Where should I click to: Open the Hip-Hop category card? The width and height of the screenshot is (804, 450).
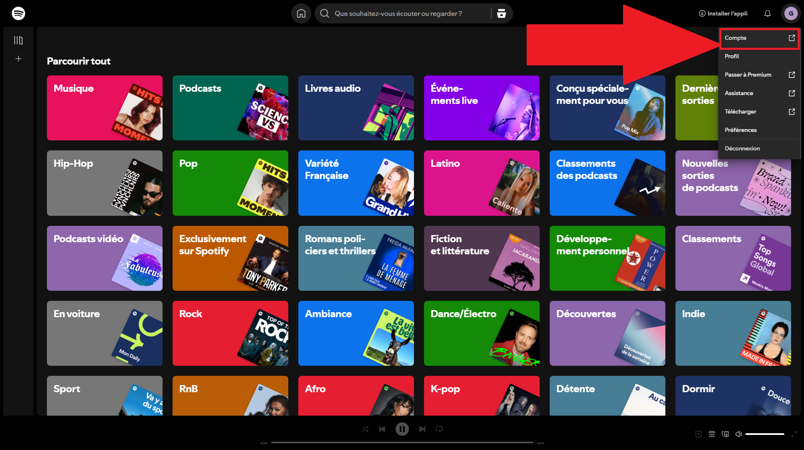(x=105, y=183)
